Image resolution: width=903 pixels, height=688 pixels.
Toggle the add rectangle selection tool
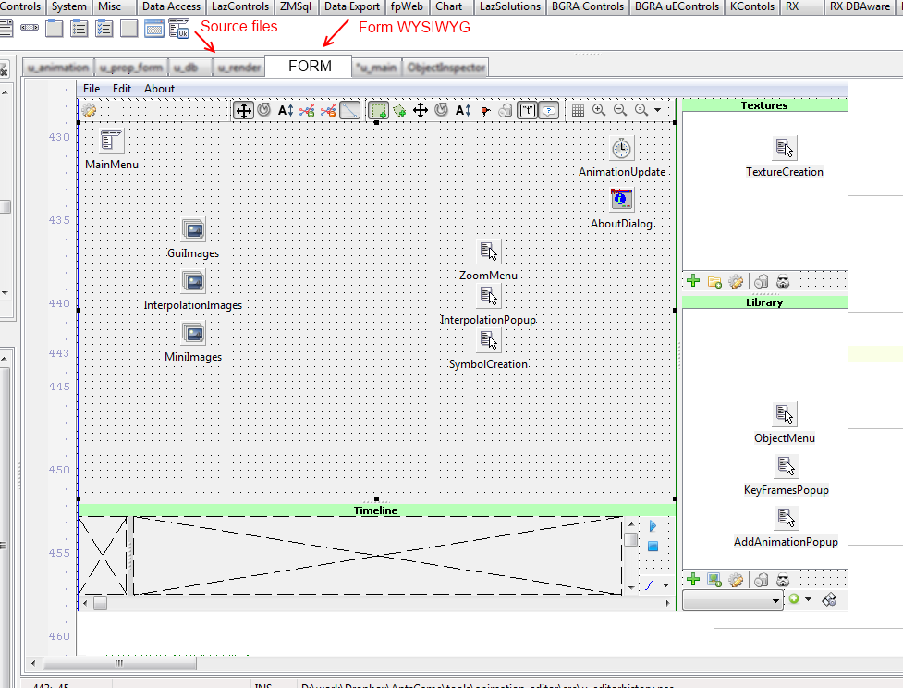pyautogui.click(x=378, y=110)
